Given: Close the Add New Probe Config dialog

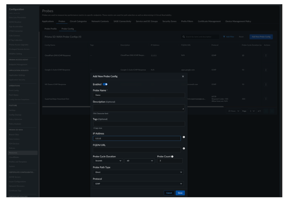Looking at the screenshot, I should [x=183, y=76].
